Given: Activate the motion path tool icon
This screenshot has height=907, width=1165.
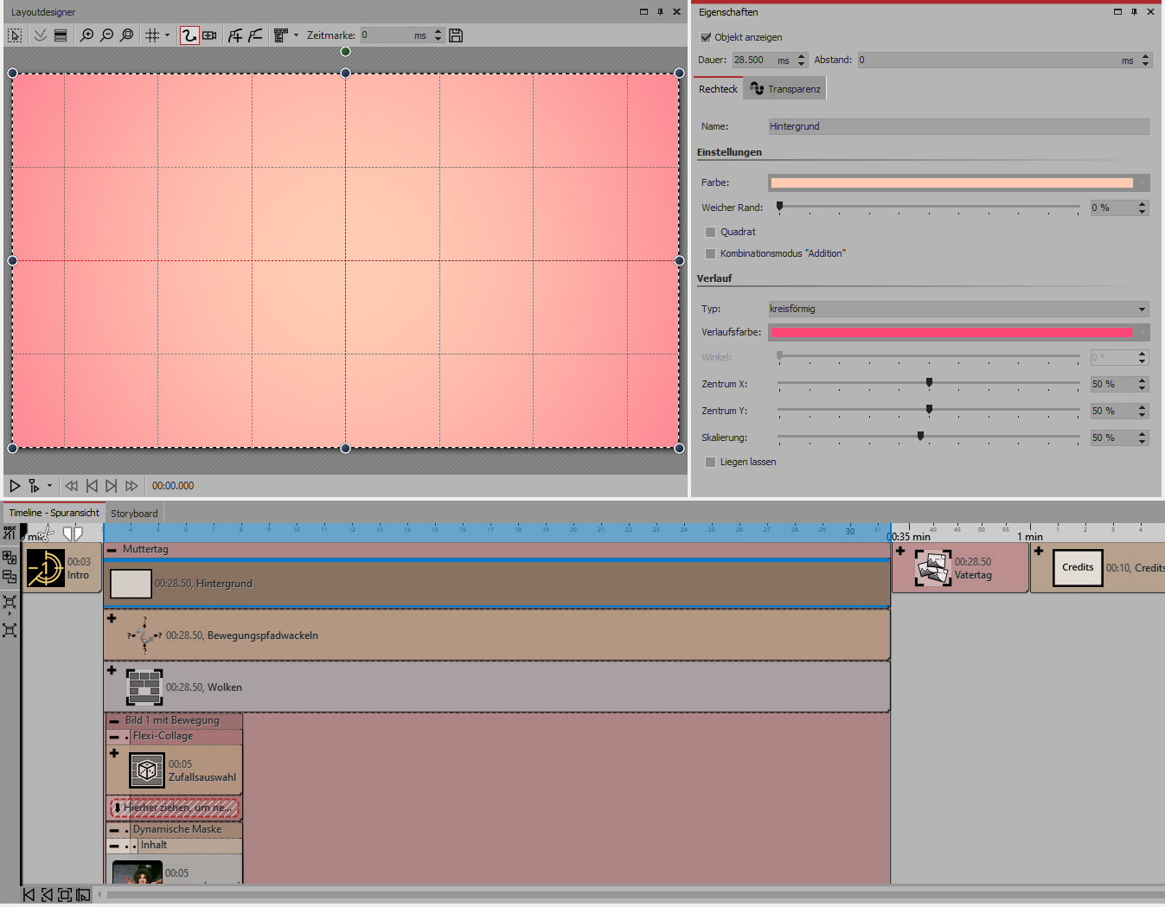Looking at the screenshot, I should (189, 35).
